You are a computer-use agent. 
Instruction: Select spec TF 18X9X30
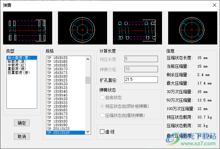[66, 84]
